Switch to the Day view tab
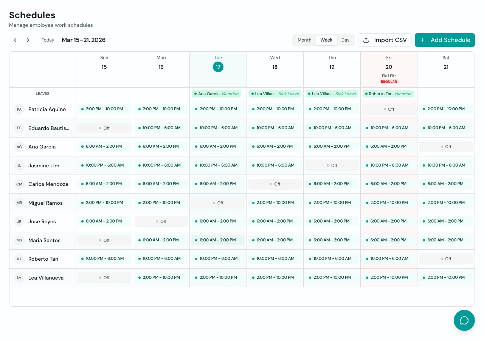 click(x=345, y=40)
